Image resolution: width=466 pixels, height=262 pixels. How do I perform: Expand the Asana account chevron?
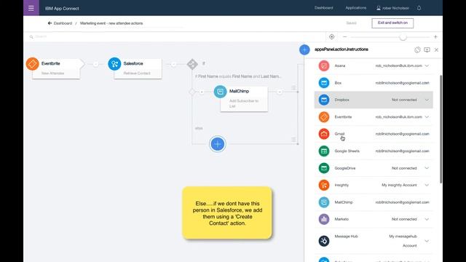click(x=427, y=65)
